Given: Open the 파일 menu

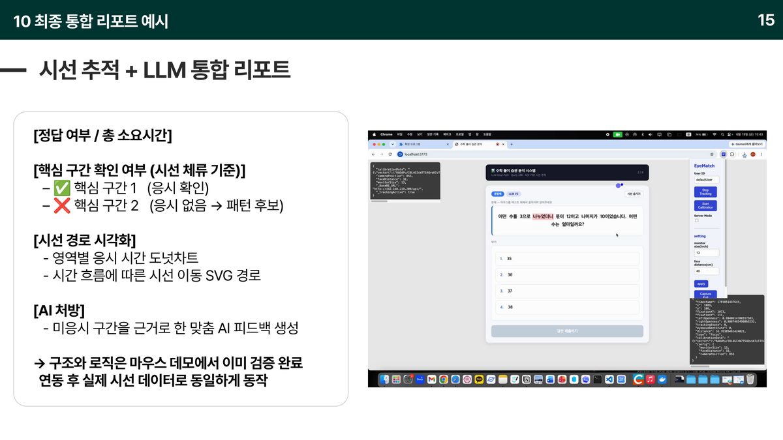Looking at the screenshot, I should point(399,134).
